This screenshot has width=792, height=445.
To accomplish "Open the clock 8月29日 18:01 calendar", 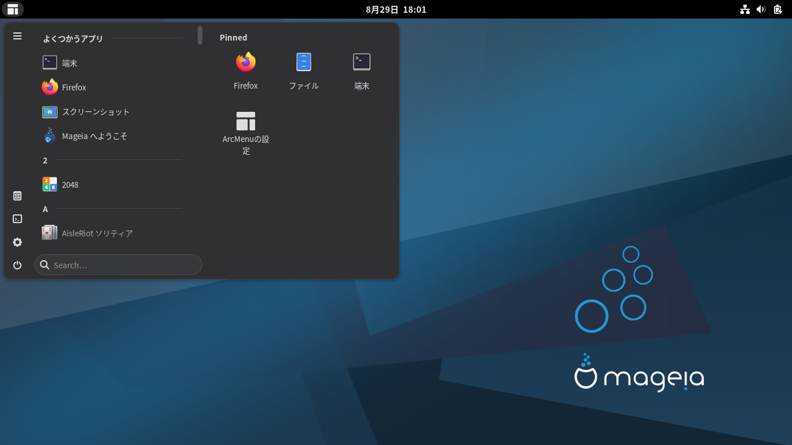I will click(x=396, y=9).
